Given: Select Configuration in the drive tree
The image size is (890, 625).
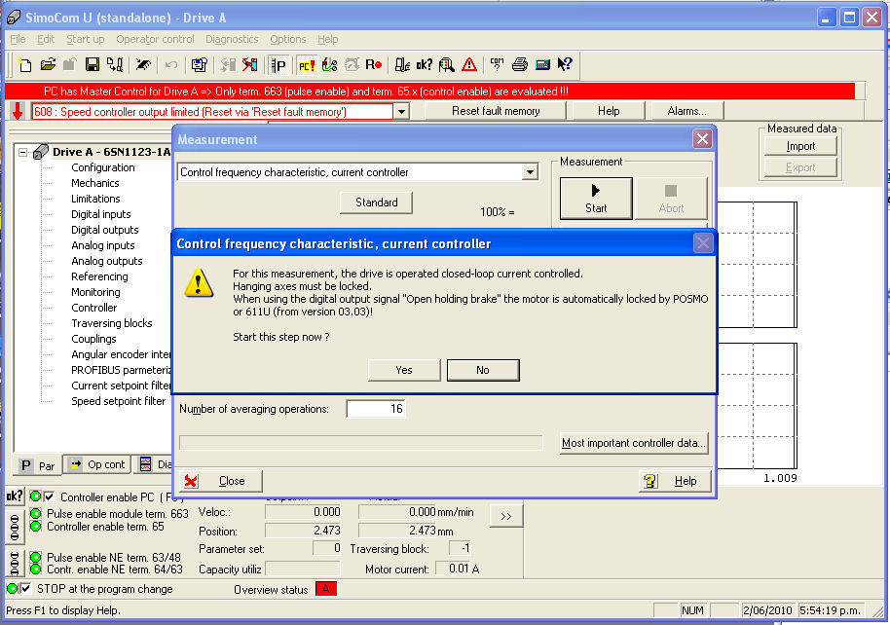Looking at the screenshot, I should coord(103,167).
